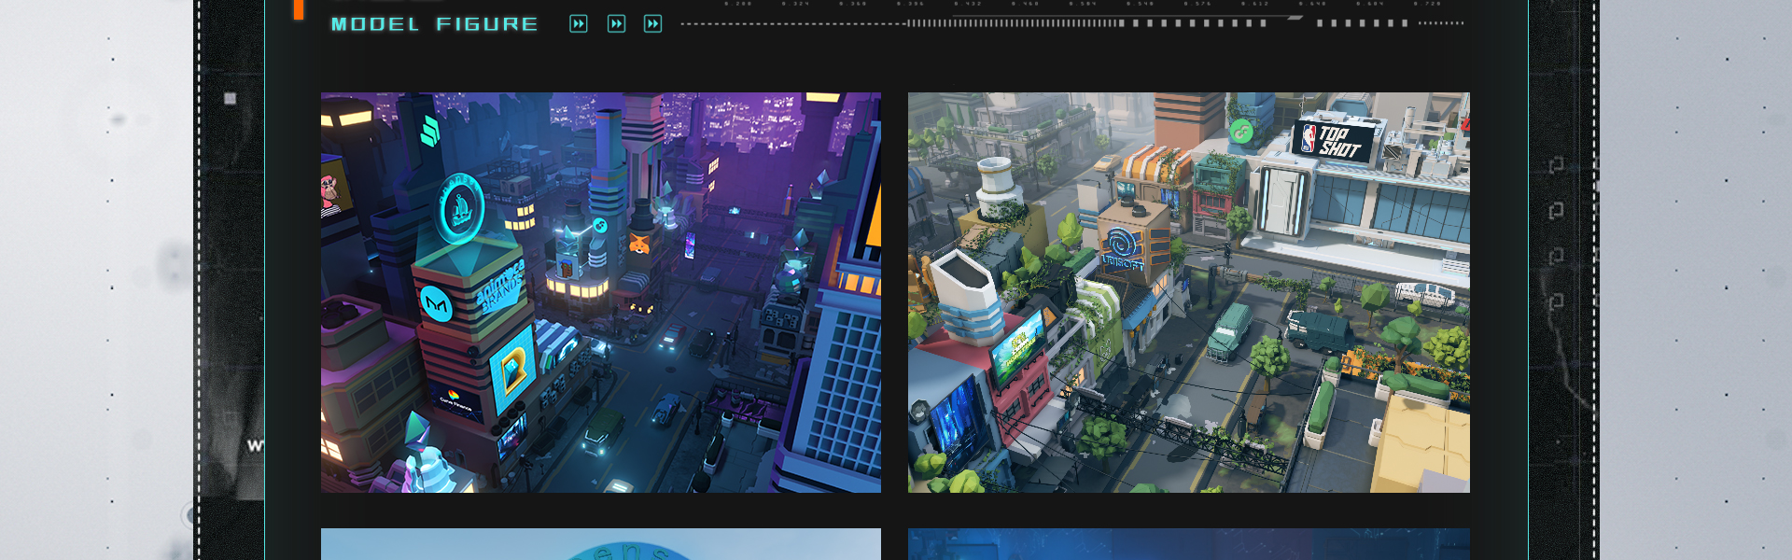Viewport: 1792px width, 560px height.
Task: Click the Bored Ape billboard image
Action: [332, 192]
